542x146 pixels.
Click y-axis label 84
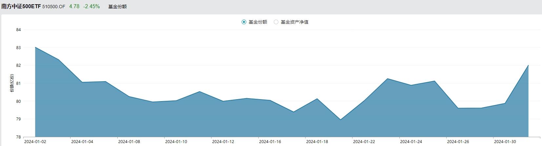[18, 30]
